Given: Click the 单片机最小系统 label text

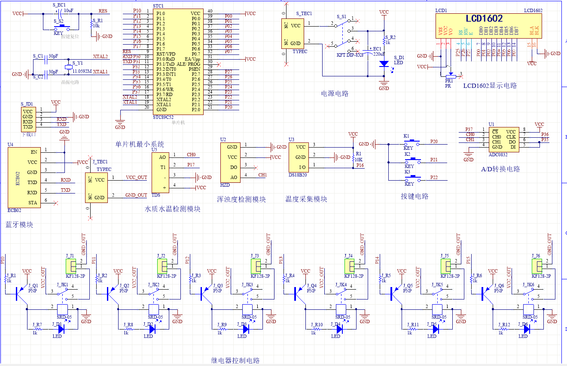Looking at the screenshot, I should point(140,144).
